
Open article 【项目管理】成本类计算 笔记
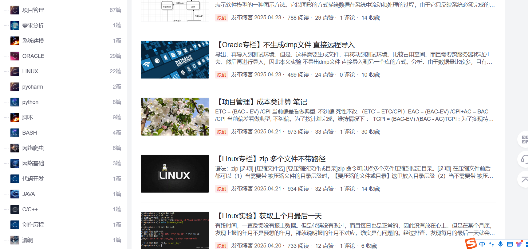point(261,102)
